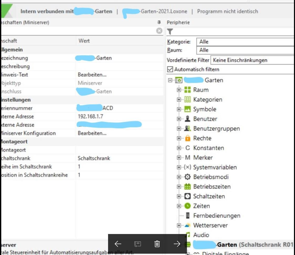Expand the Zeiten tree node
Viewport: 295px width, 255px height.
point(179,206)
